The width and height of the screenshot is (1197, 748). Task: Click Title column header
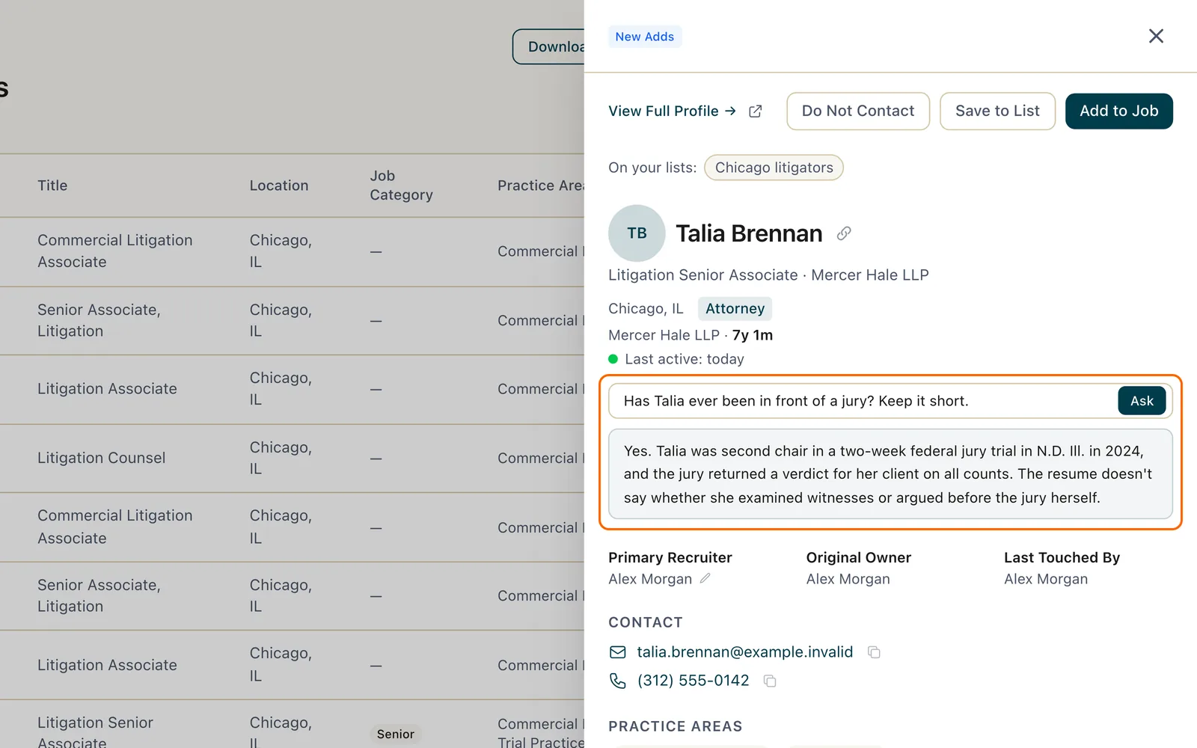coord(52,186)
